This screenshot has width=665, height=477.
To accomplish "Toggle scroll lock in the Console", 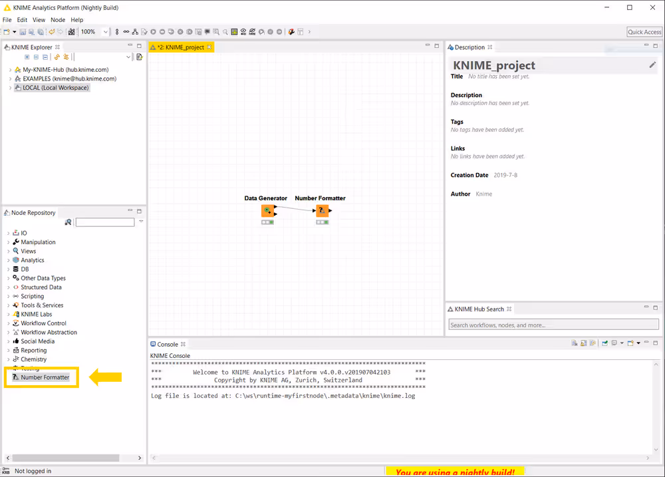I will tap(583, 343).
